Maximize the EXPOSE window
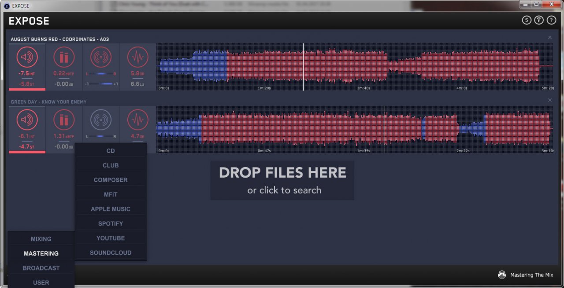The height and width of the screenshot is (288, 564). 536,4
